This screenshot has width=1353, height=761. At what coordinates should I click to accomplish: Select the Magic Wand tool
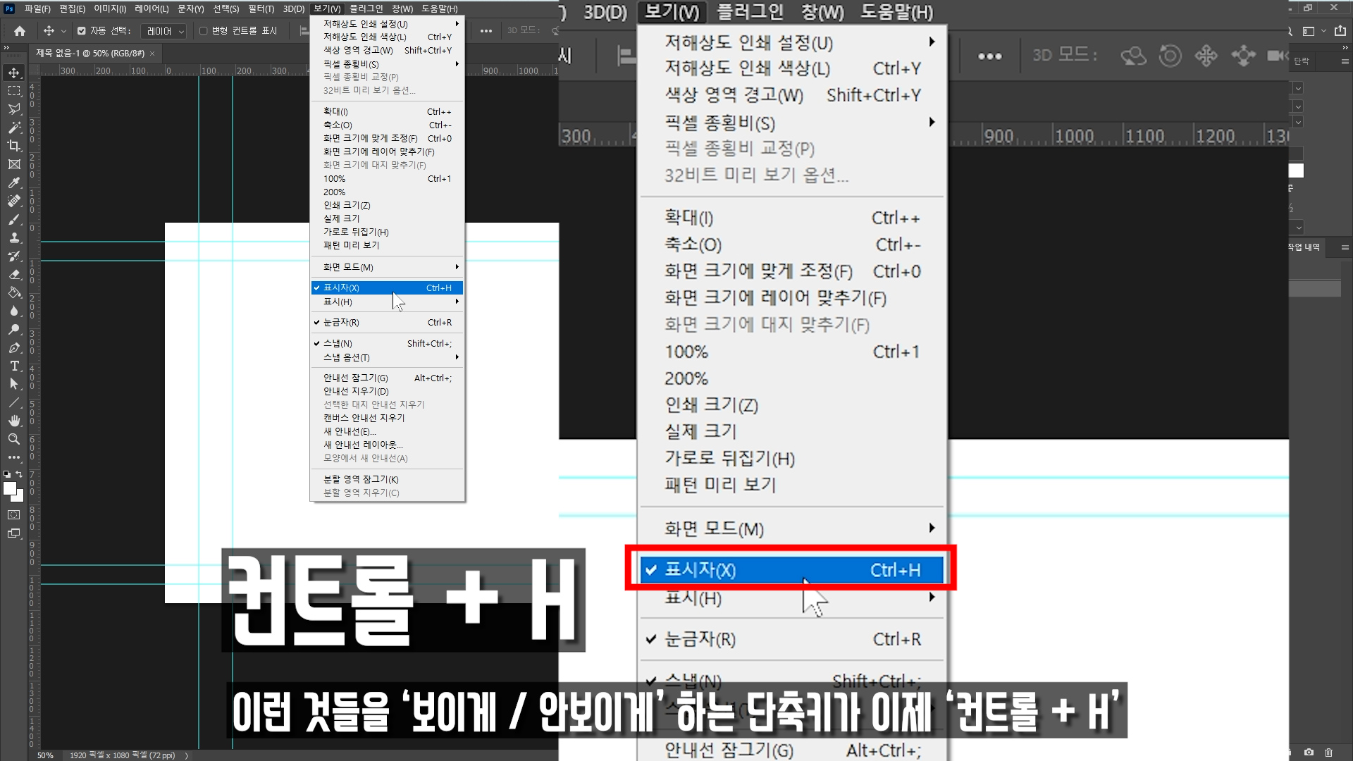tap(14, 128)
